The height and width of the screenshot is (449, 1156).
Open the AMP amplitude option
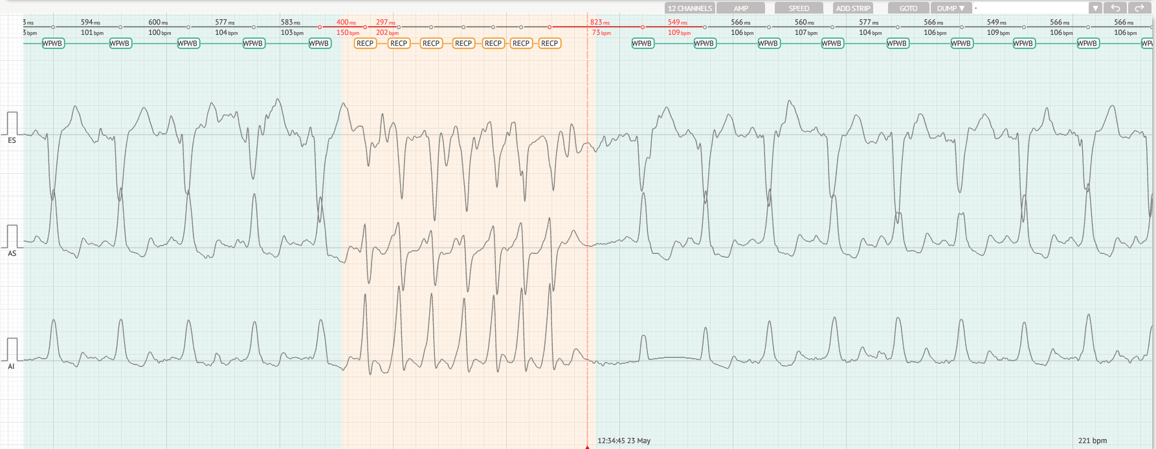(741, 8)
